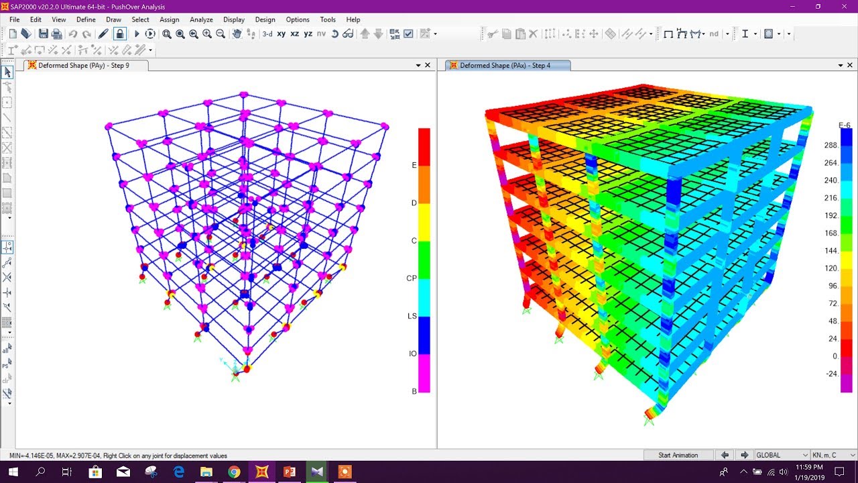The height and width of the screenshot is (483, 858).
Task: Go to the next step with right arrow
Action: tap(744, 455)
